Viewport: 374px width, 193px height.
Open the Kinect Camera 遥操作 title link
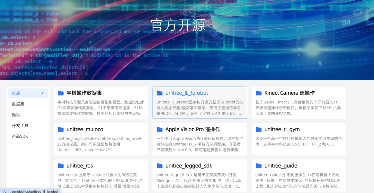pos(289,93)
